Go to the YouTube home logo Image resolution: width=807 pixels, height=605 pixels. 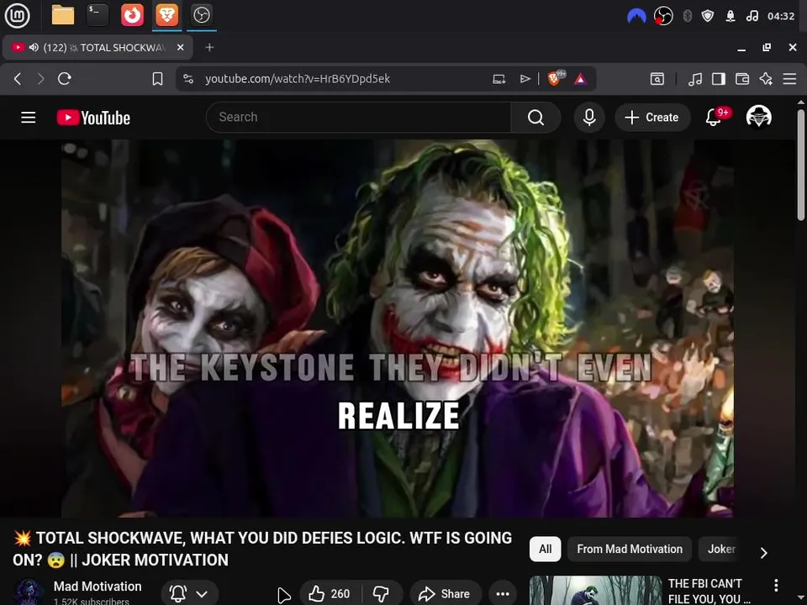93,118
